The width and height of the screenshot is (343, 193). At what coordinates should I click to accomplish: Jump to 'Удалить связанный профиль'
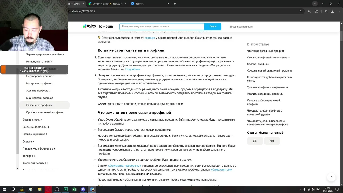point(265,94)
